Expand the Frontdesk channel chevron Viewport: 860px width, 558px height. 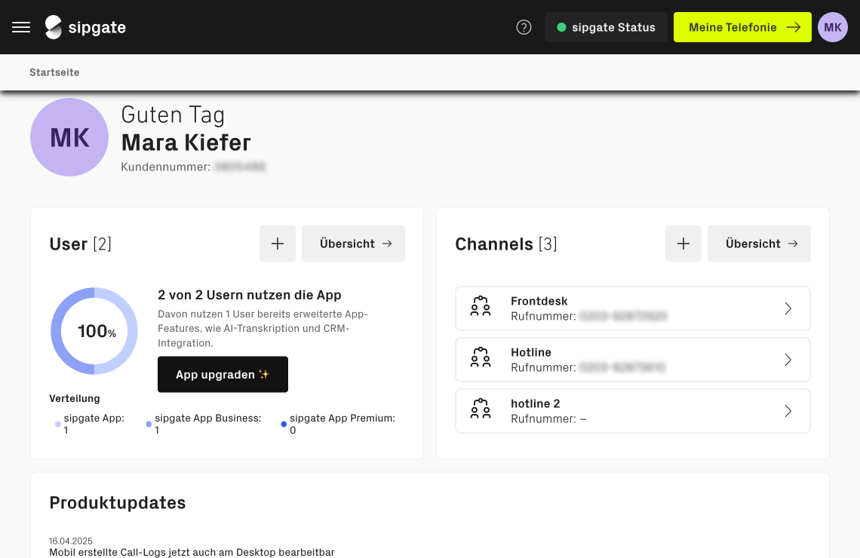(x=788, y=308)
